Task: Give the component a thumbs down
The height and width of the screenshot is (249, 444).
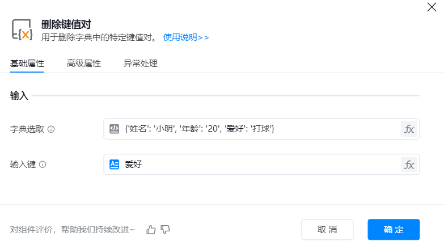Action: tap(166, 230)
